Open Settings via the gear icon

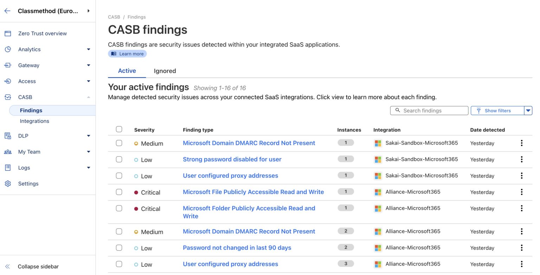8,183
